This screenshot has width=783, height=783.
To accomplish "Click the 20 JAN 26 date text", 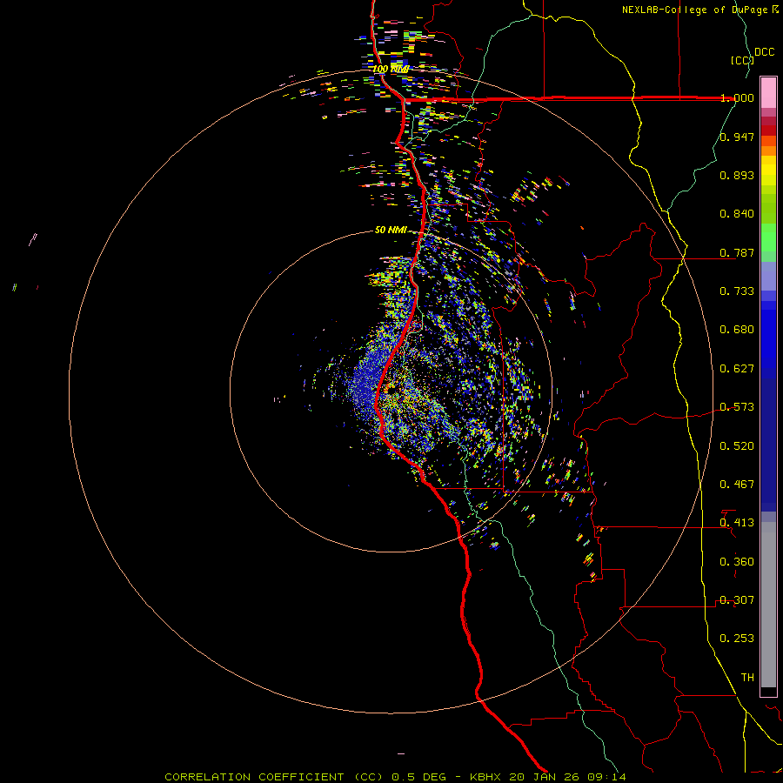I will pyautogui.click(x=545, y=777).
